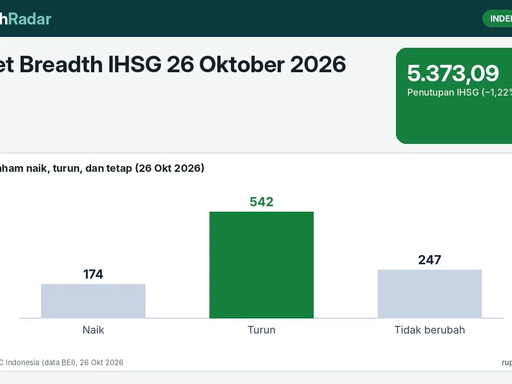Click the 5.373,09 closing value
Image resolution: width=512 pixels, height=384 pixels.
click(x=453, y=73)
